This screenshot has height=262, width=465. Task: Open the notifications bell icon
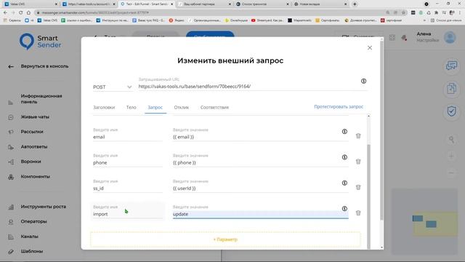[x=404, y=38]
